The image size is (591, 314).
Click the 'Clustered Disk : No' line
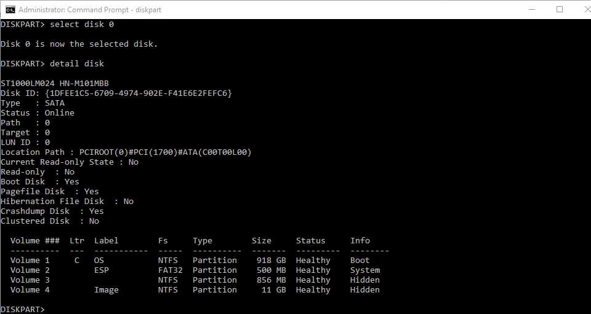[50, 221]
